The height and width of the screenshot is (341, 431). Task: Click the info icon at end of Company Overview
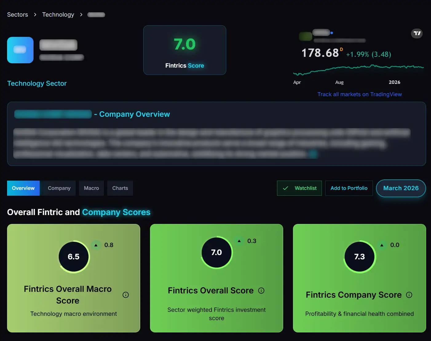pyautogui.click(x=313, y=154)
